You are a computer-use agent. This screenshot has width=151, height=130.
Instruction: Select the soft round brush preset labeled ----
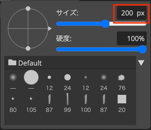coord(13,77)
